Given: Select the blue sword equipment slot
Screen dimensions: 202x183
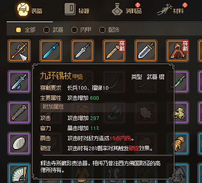Looking at the screenshot, I should click(x=51, y=51).
